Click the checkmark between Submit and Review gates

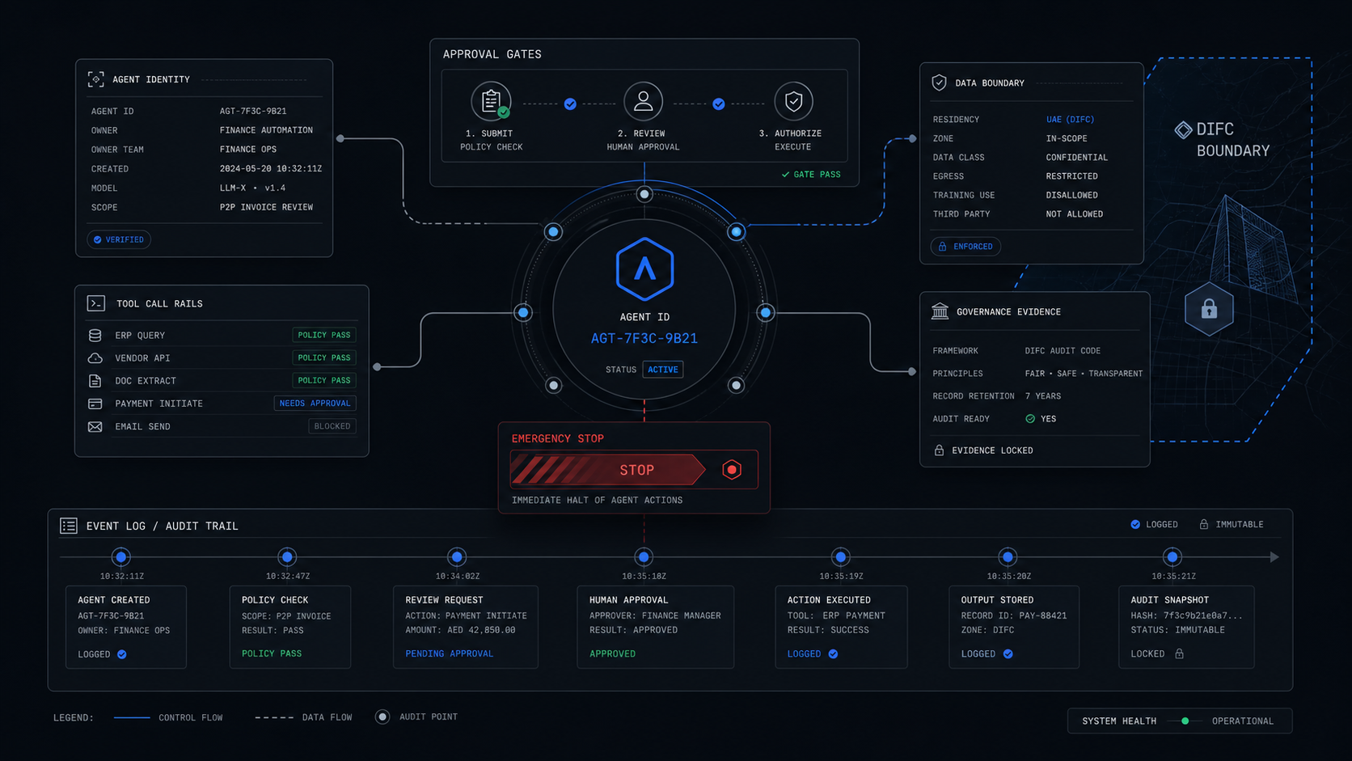coord(570,104)
